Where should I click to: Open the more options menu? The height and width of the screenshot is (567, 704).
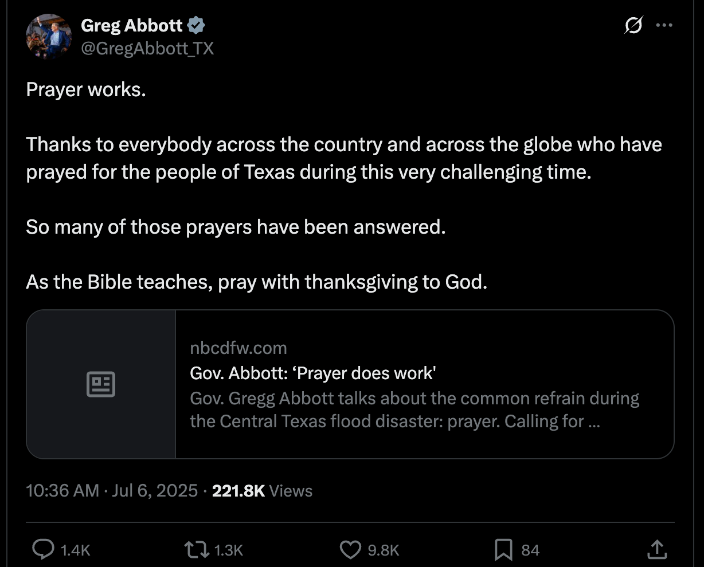coord(664,25)
